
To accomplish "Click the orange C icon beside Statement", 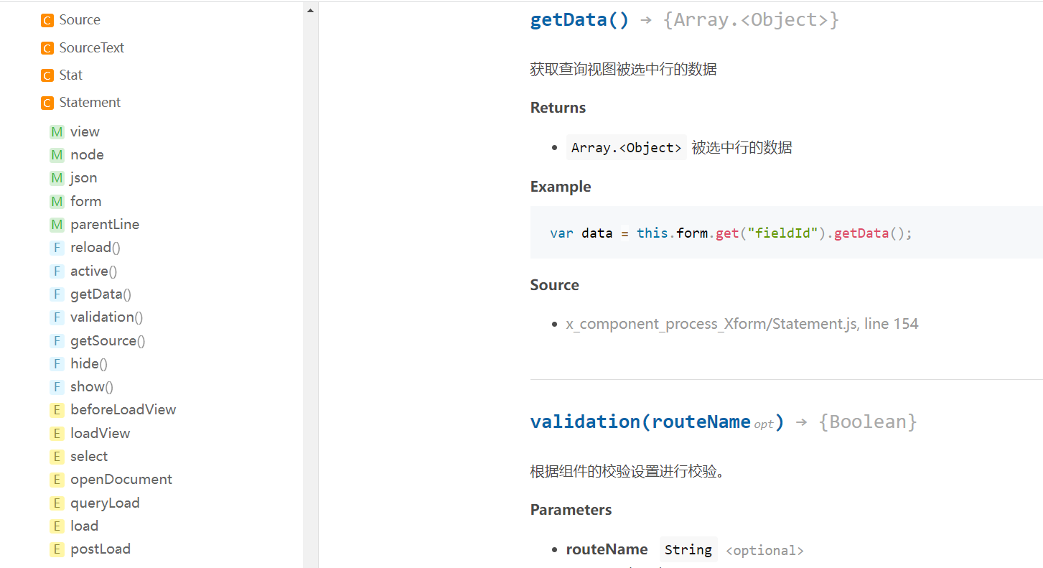I will tap(47, 103).
